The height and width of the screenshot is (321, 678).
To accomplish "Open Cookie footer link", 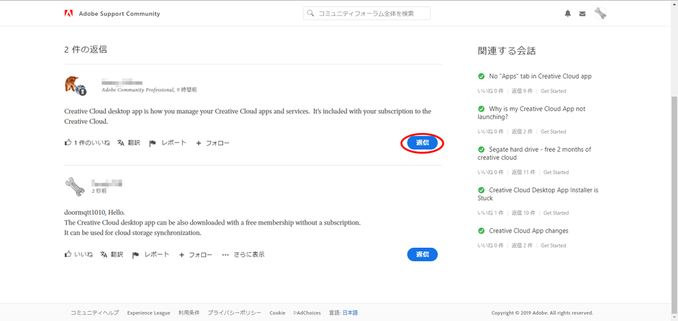I will coord(277,313).
